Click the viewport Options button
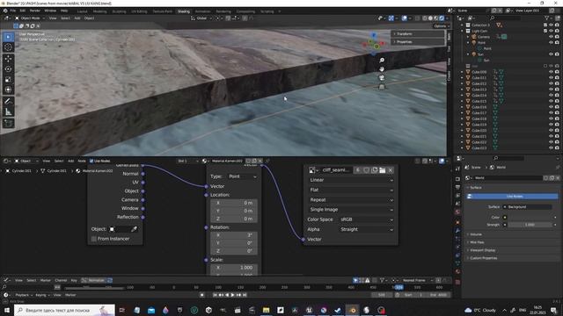563x316 pixels. [x=442, y=26]
